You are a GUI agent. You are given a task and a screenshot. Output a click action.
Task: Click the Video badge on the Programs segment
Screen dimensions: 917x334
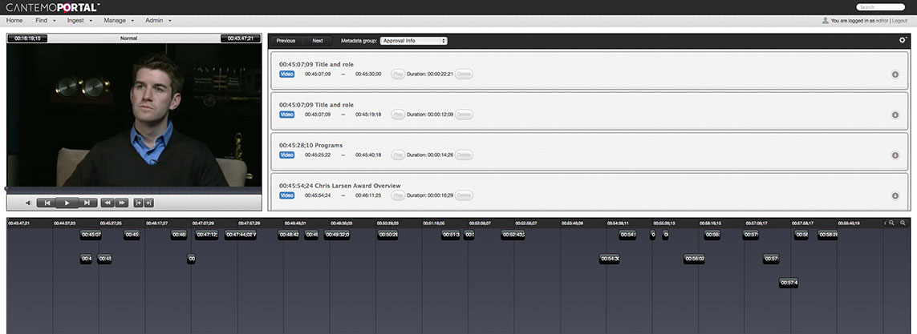286,155
